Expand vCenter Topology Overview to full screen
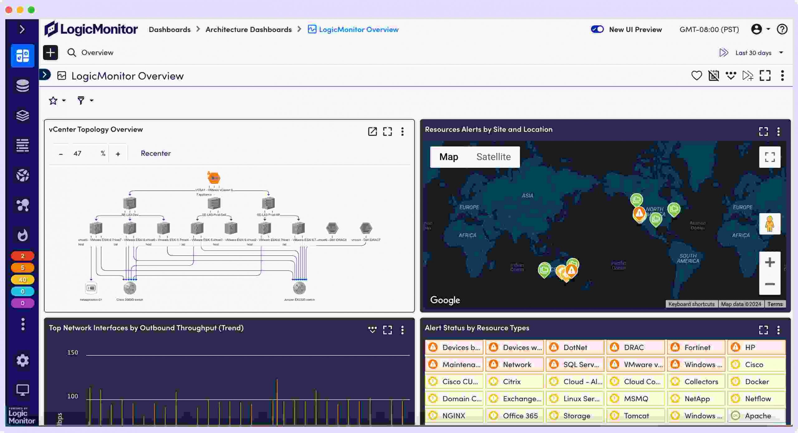798x433 pixels. coord(387,132)
